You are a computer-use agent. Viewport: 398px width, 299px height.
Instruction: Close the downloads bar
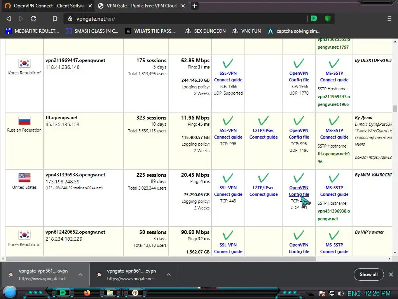391,274
